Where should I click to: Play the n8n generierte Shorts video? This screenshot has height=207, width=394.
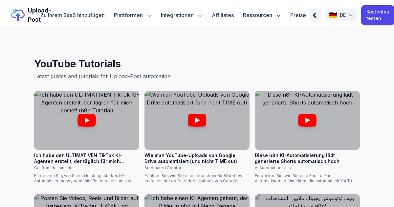click(307, 120)
